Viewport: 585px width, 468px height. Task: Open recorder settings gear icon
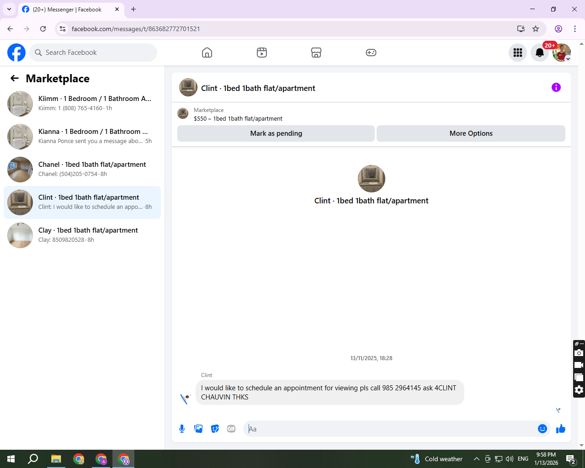click(x=579, y=390)
